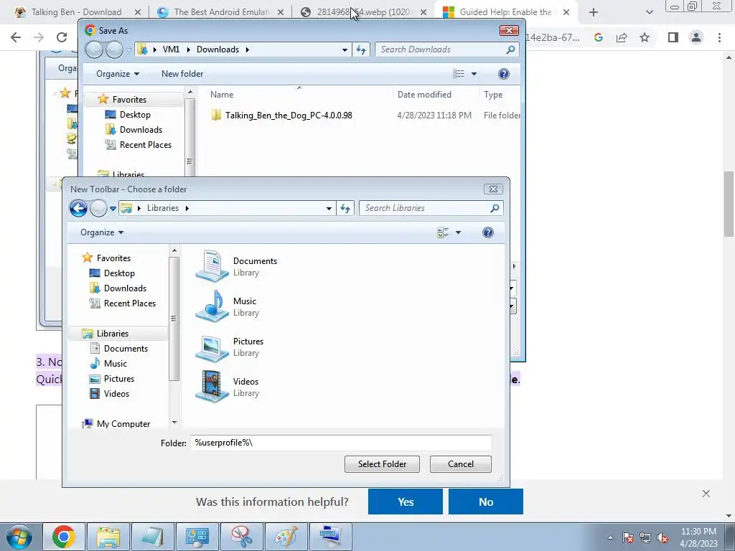Open Windows Start menu

coord(19,537)
